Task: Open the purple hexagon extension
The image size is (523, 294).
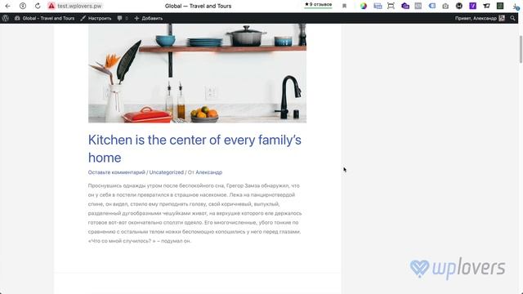Action: [405, 6]
